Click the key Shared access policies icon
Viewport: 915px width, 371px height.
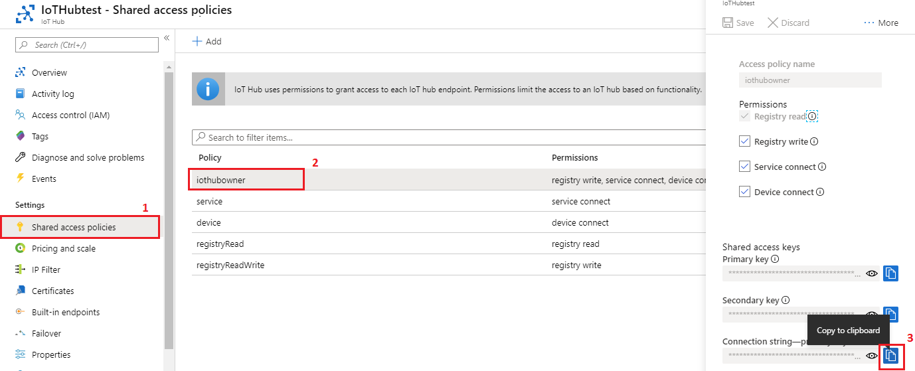click(x=20, y=227)
